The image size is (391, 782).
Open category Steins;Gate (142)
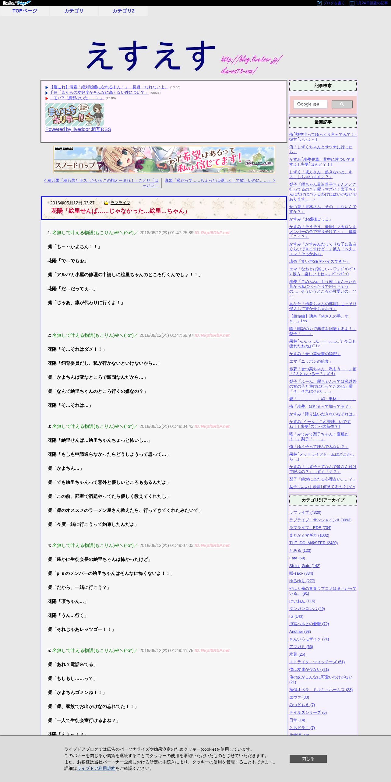(x=305, y=566)
